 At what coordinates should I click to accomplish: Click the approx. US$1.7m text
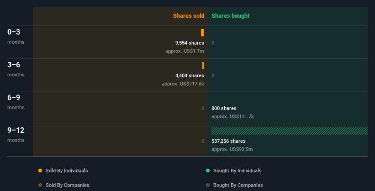click(x=185, y=51)
